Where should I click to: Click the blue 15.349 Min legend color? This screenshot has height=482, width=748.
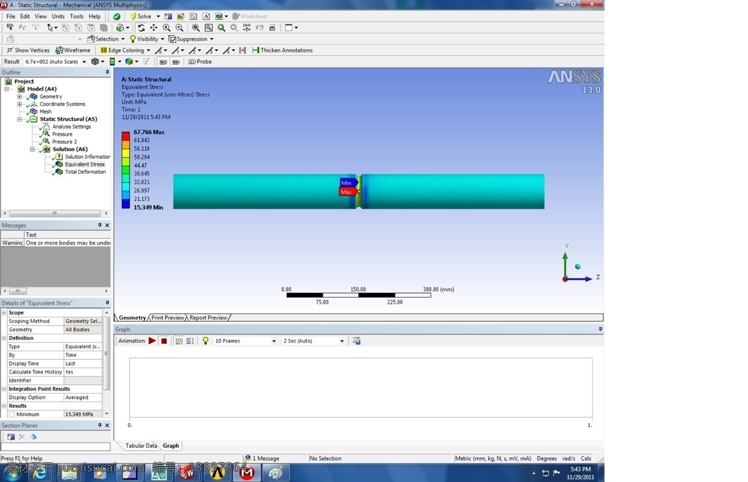[125, 203]
